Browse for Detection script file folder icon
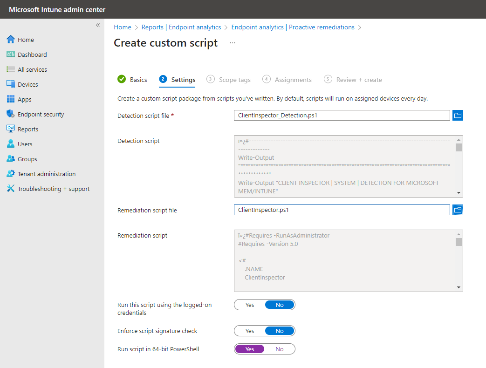 coord(458,115)
